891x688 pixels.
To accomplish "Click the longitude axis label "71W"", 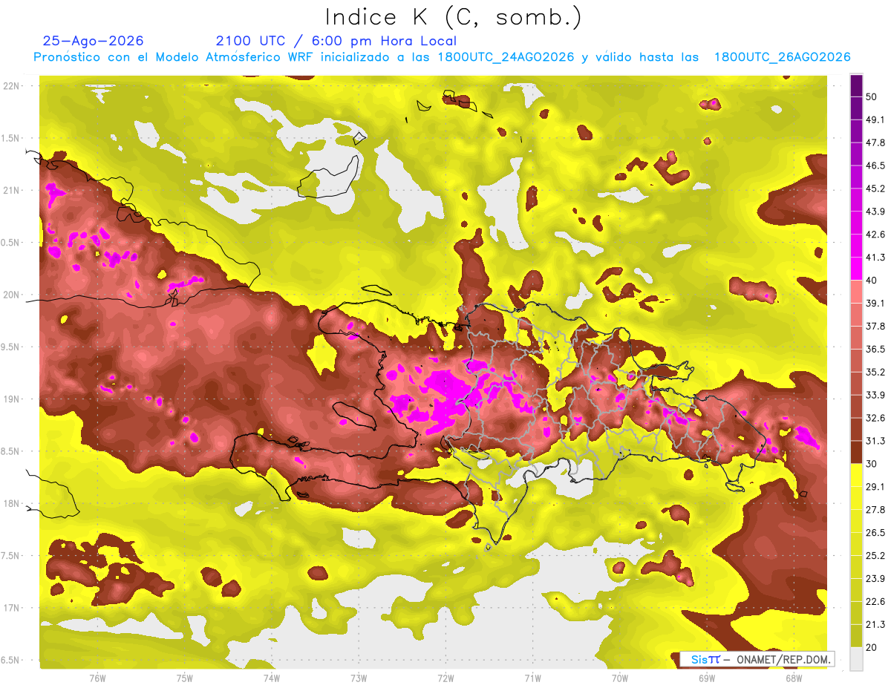I will point(532,679).
